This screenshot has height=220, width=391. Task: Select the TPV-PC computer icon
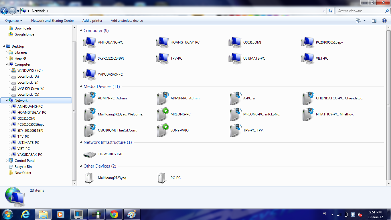(x=162, y=58)
